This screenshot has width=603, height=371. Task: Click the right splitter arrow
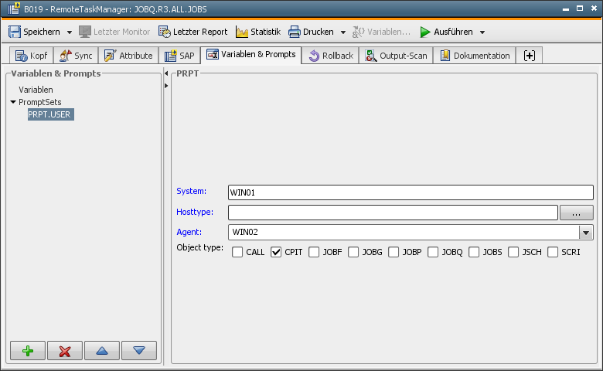click(166, 85)
